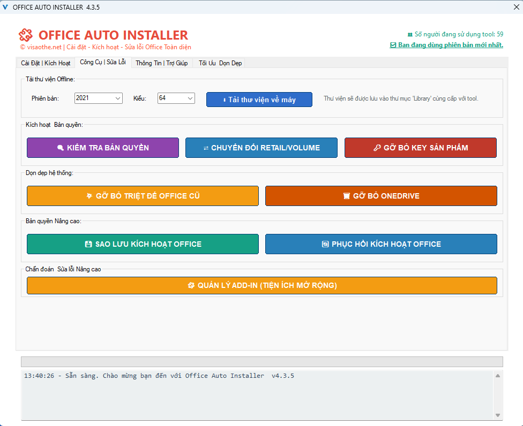This screenshot has width=523, height=426.
Task: Click the progress bar above the log
Action: 262,362
